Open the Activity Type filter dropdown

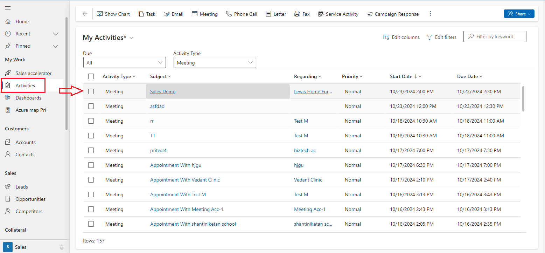215,62
